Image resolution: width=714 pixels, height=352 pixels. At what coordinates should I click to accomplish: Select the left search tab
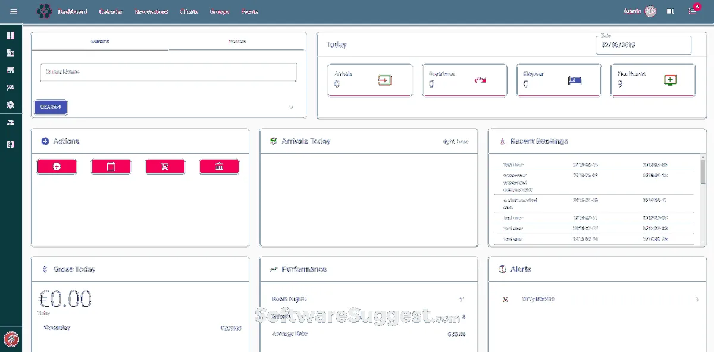[x=100, y=42]
